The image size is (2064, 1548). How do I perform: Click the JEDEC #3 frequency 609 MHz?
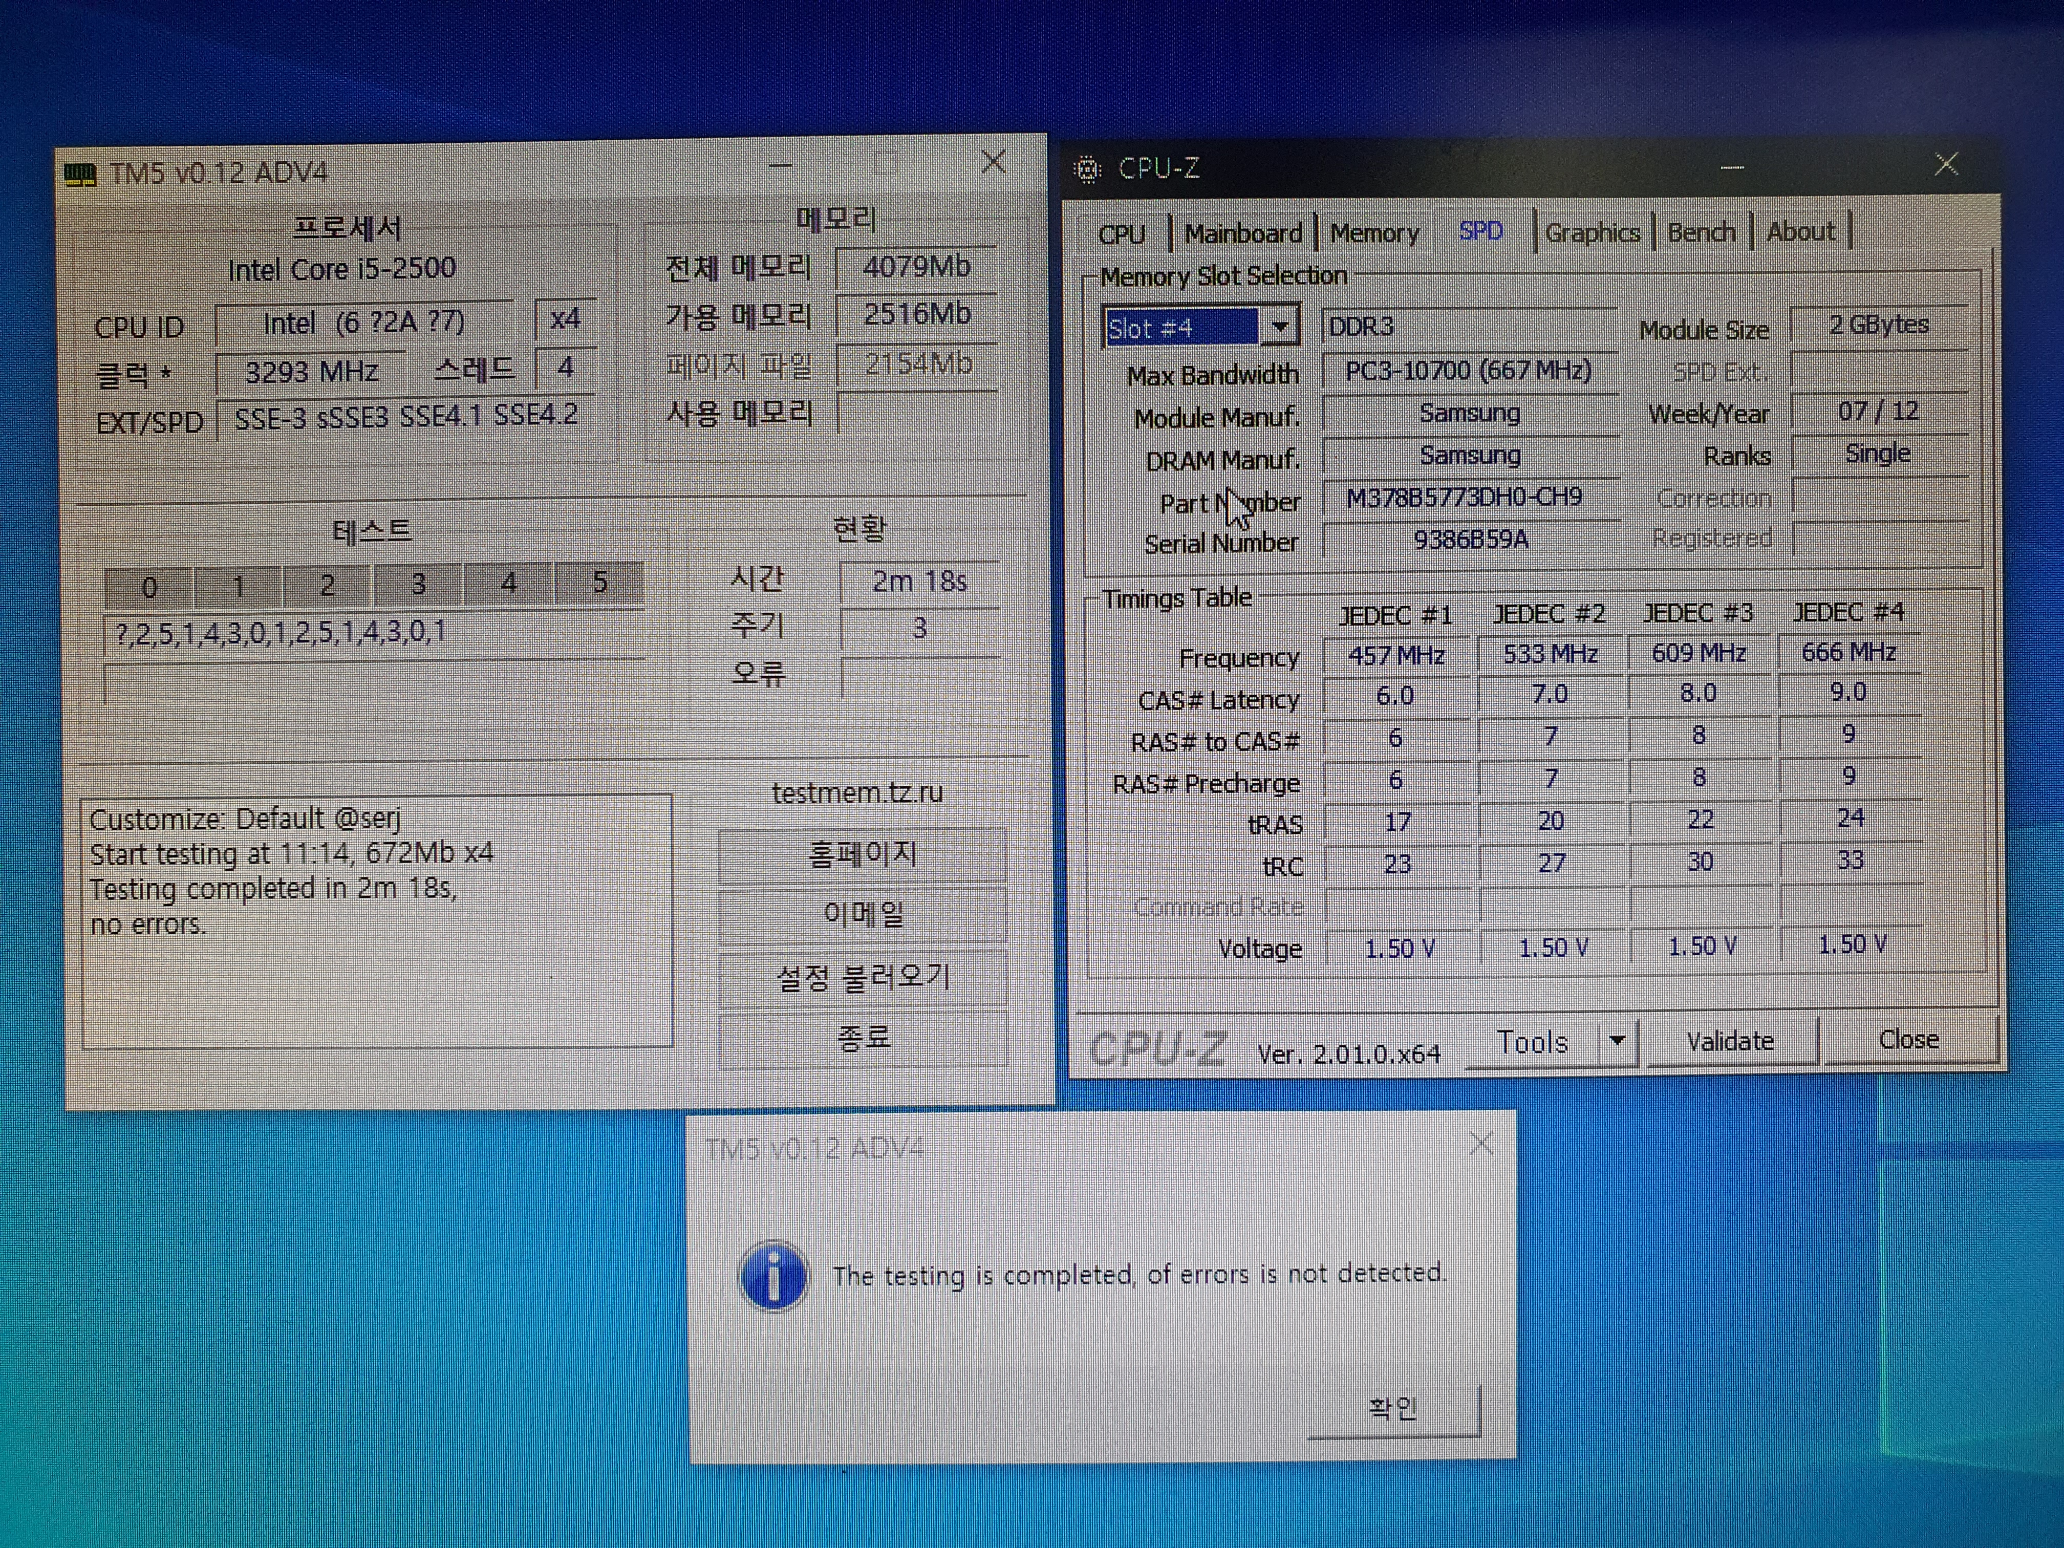click(x=1698, y=653)
